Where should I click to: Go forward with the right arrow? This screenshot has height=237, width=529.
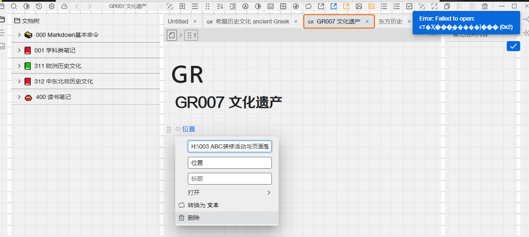click(x=89, y=6)
